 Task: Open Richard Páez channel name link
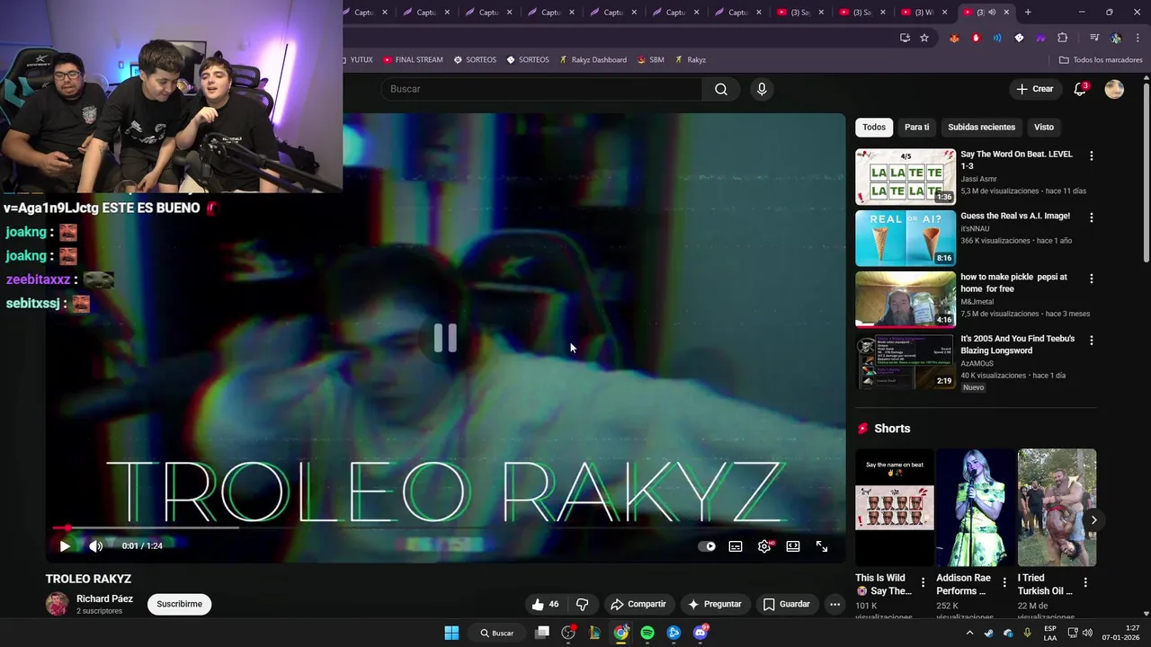pos(104,598)
